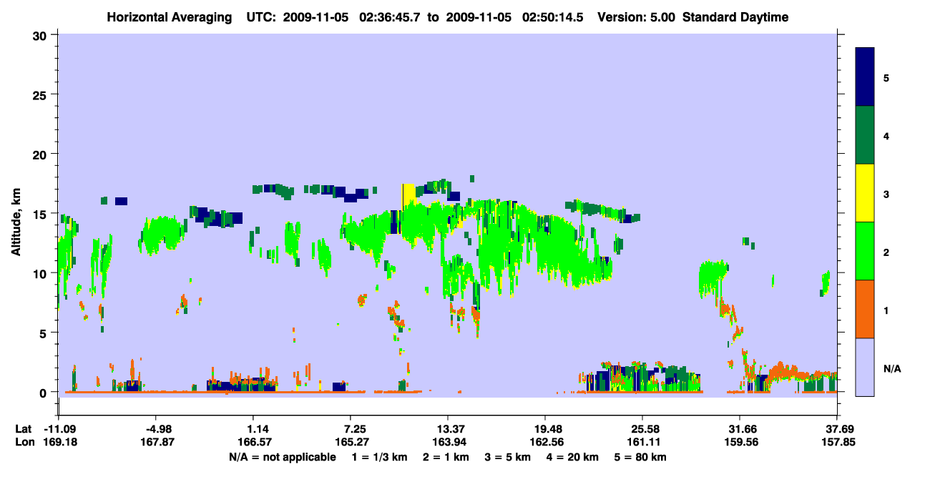
Task: Click the colorbar label "N/A"
Action: 892,369
